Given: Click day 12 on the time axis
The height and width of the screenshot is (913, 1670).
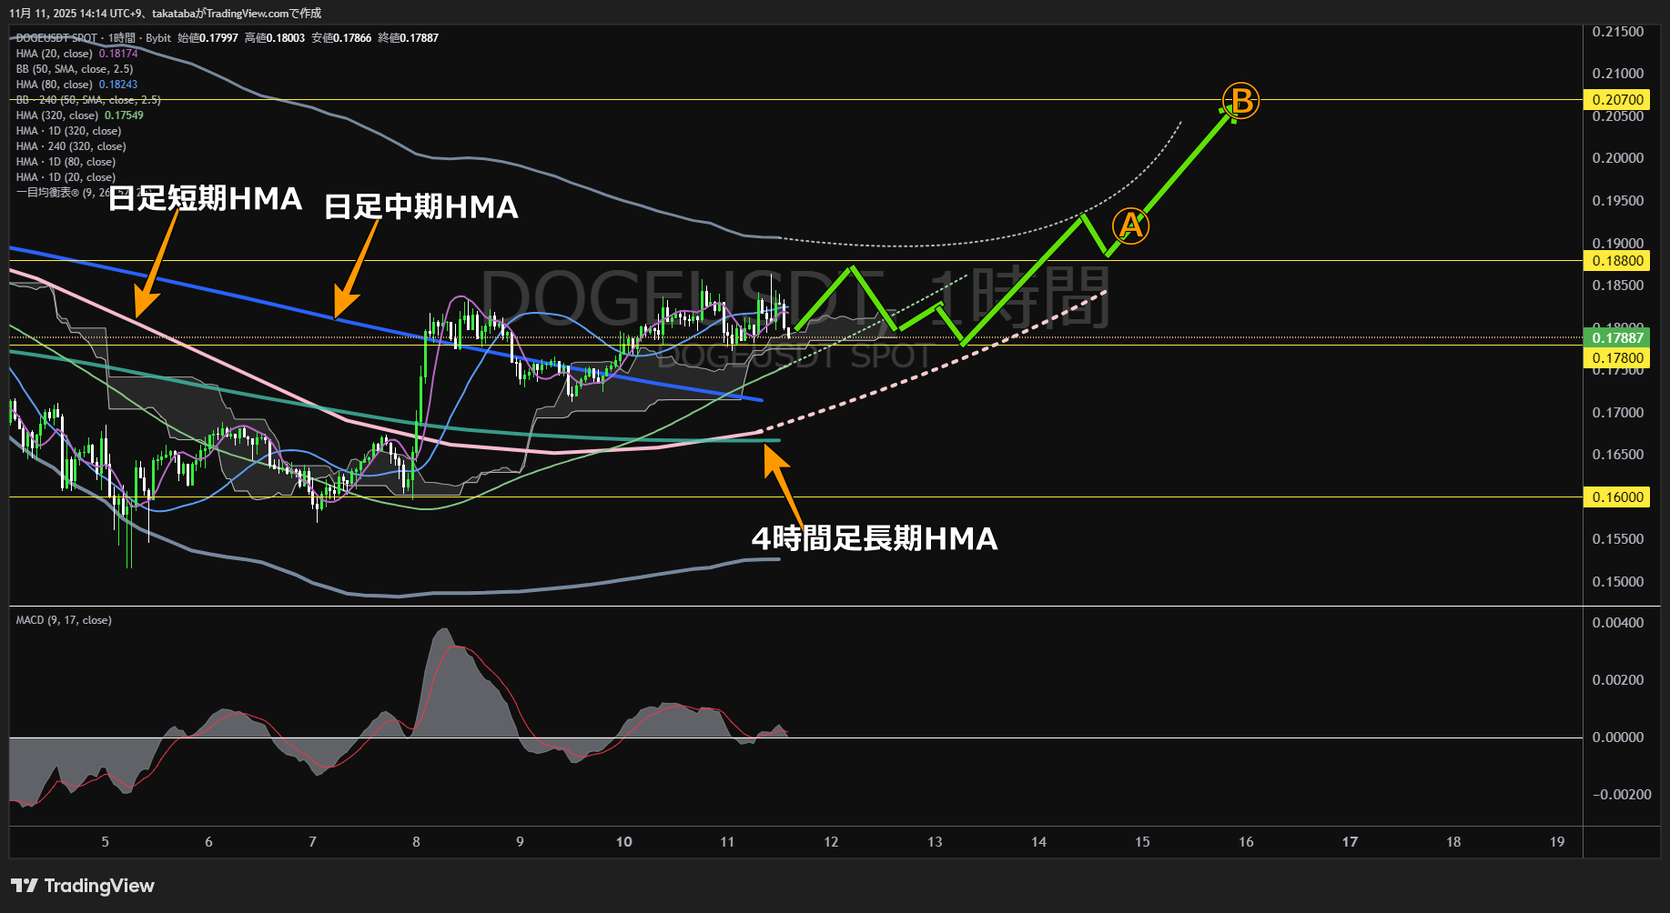Looking at the screenshot, I should coord(831,842).
